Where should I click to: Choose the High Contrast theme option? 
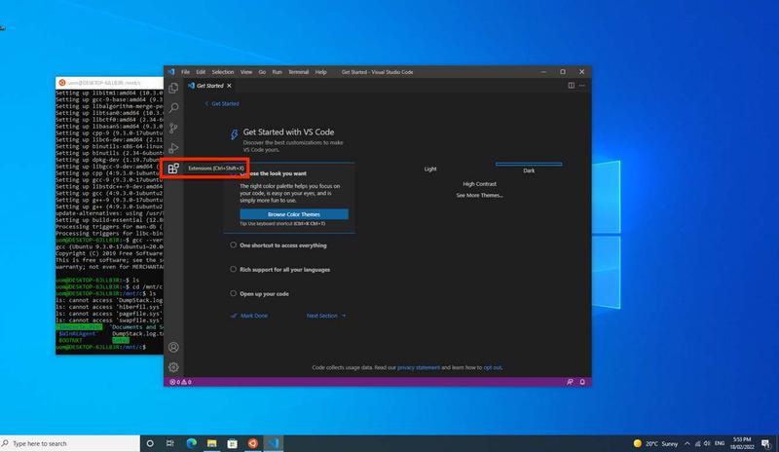(479, 184)
